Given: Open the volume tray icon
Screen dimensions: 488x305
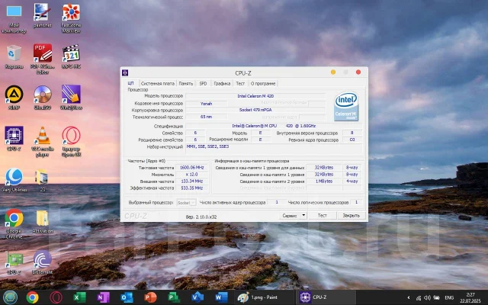Looking at the screenshot, I should click(x=427, y=298).
